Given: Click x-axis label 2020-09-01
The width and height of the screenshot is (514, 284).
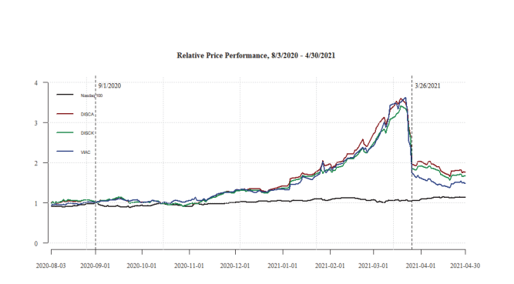Looking at the screenshot, I should coord(95,266).
